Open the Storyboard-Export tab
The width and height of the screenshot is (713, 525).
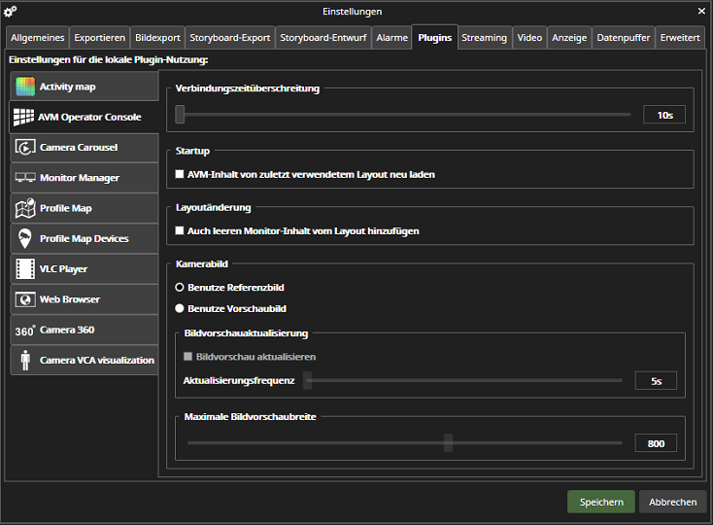click(229, 38)
